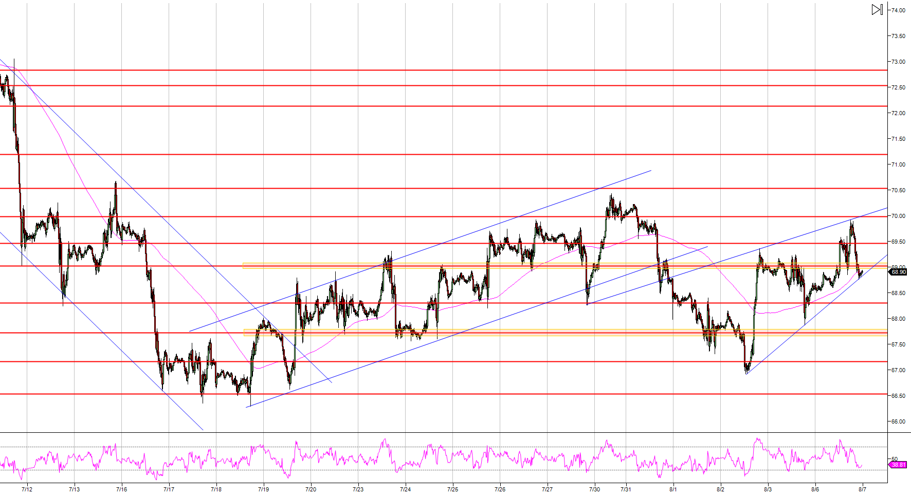
Task: Click the 7/13 date label
Action: [74, 489]
